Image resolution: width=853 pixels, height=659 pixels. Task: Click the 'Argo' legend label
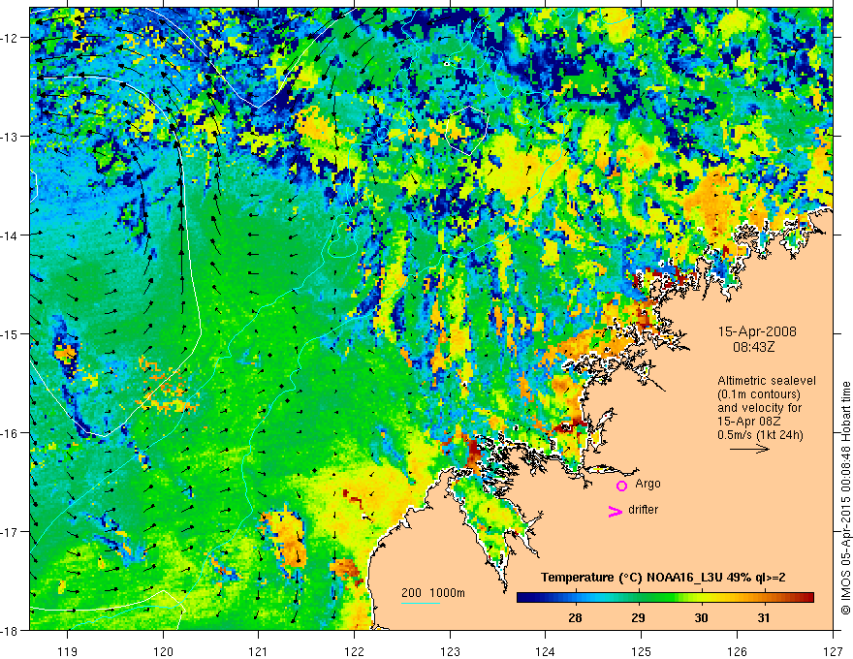pos(648,484)
